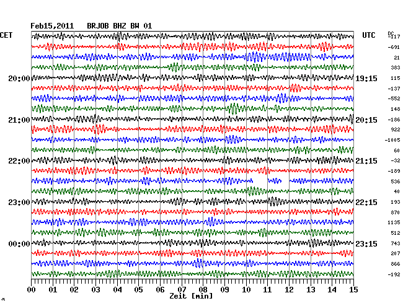Screen dimensions: 403x306
Task: Click the 21:15 UTC time label
Action: pos(366,161)
